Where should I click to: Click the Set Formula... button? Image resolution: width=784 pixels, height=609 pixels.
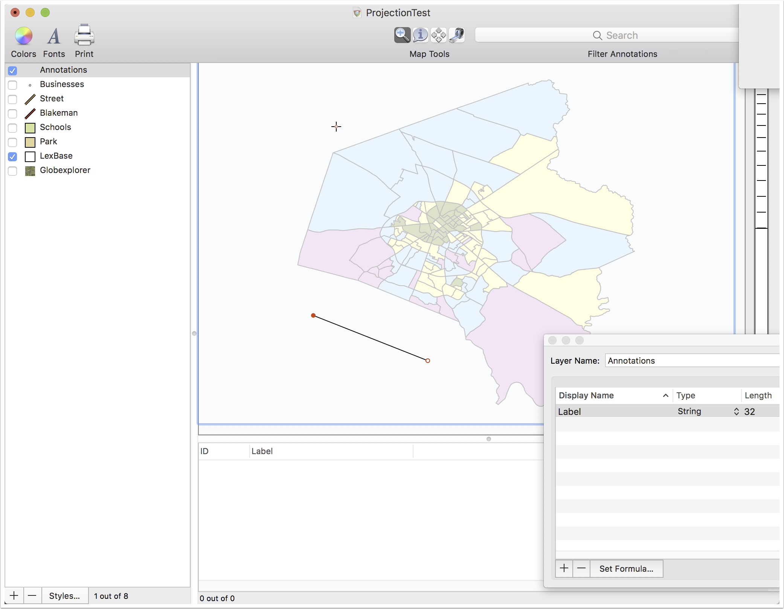pyautogui.click(x=626, y=569)
